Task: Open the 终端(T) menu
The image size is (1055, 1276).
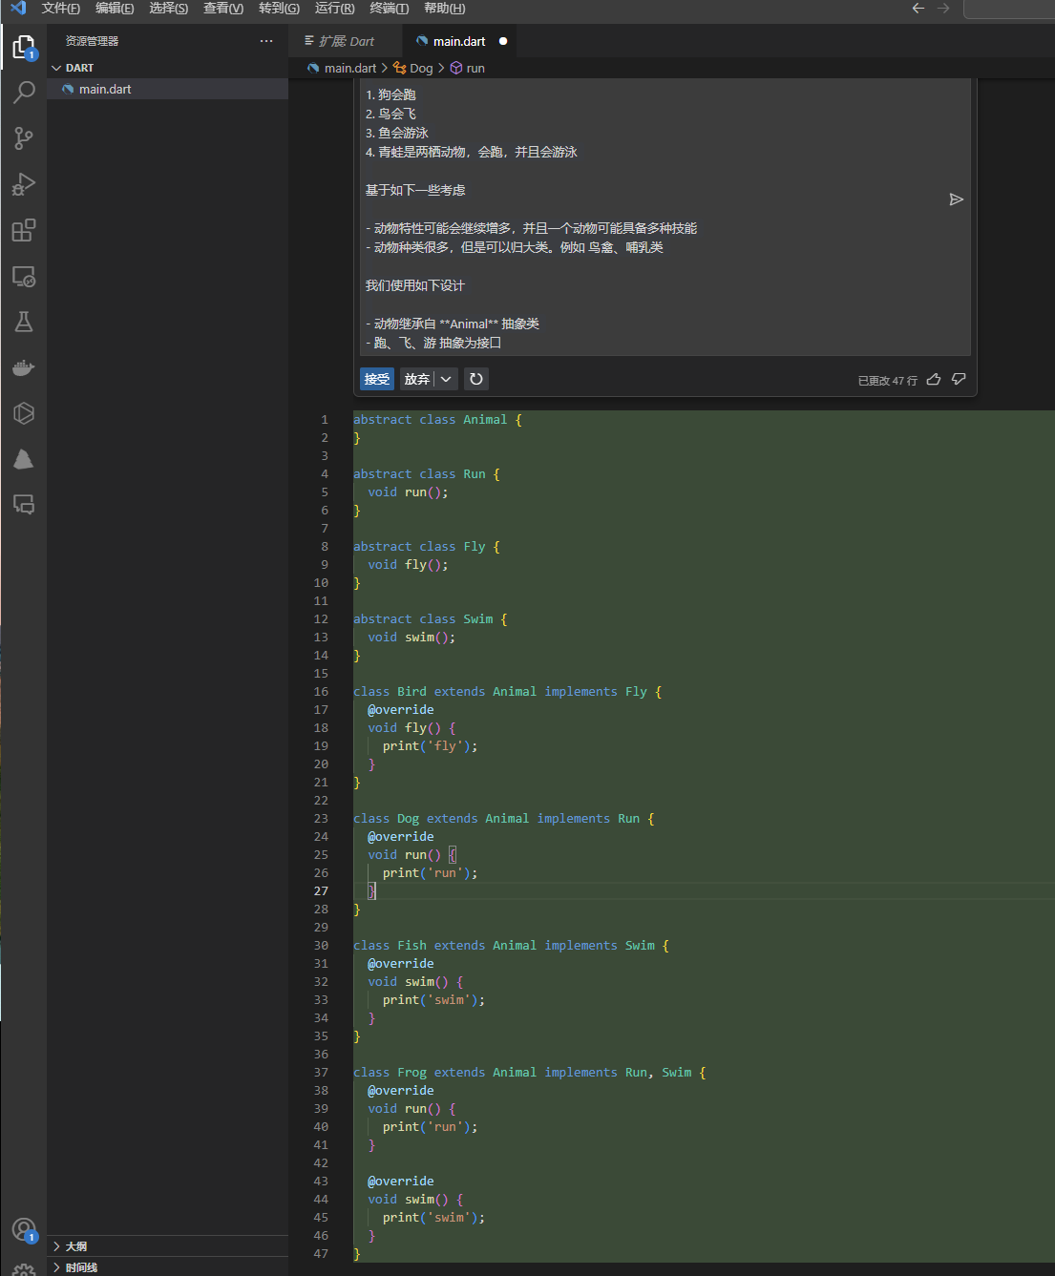Action: tap(389, 9)
